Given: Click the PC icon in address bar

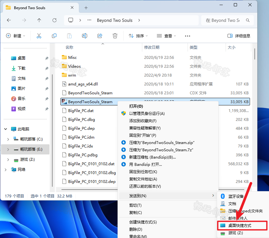Looking at the screenshot, I should (x=71, y=20).
